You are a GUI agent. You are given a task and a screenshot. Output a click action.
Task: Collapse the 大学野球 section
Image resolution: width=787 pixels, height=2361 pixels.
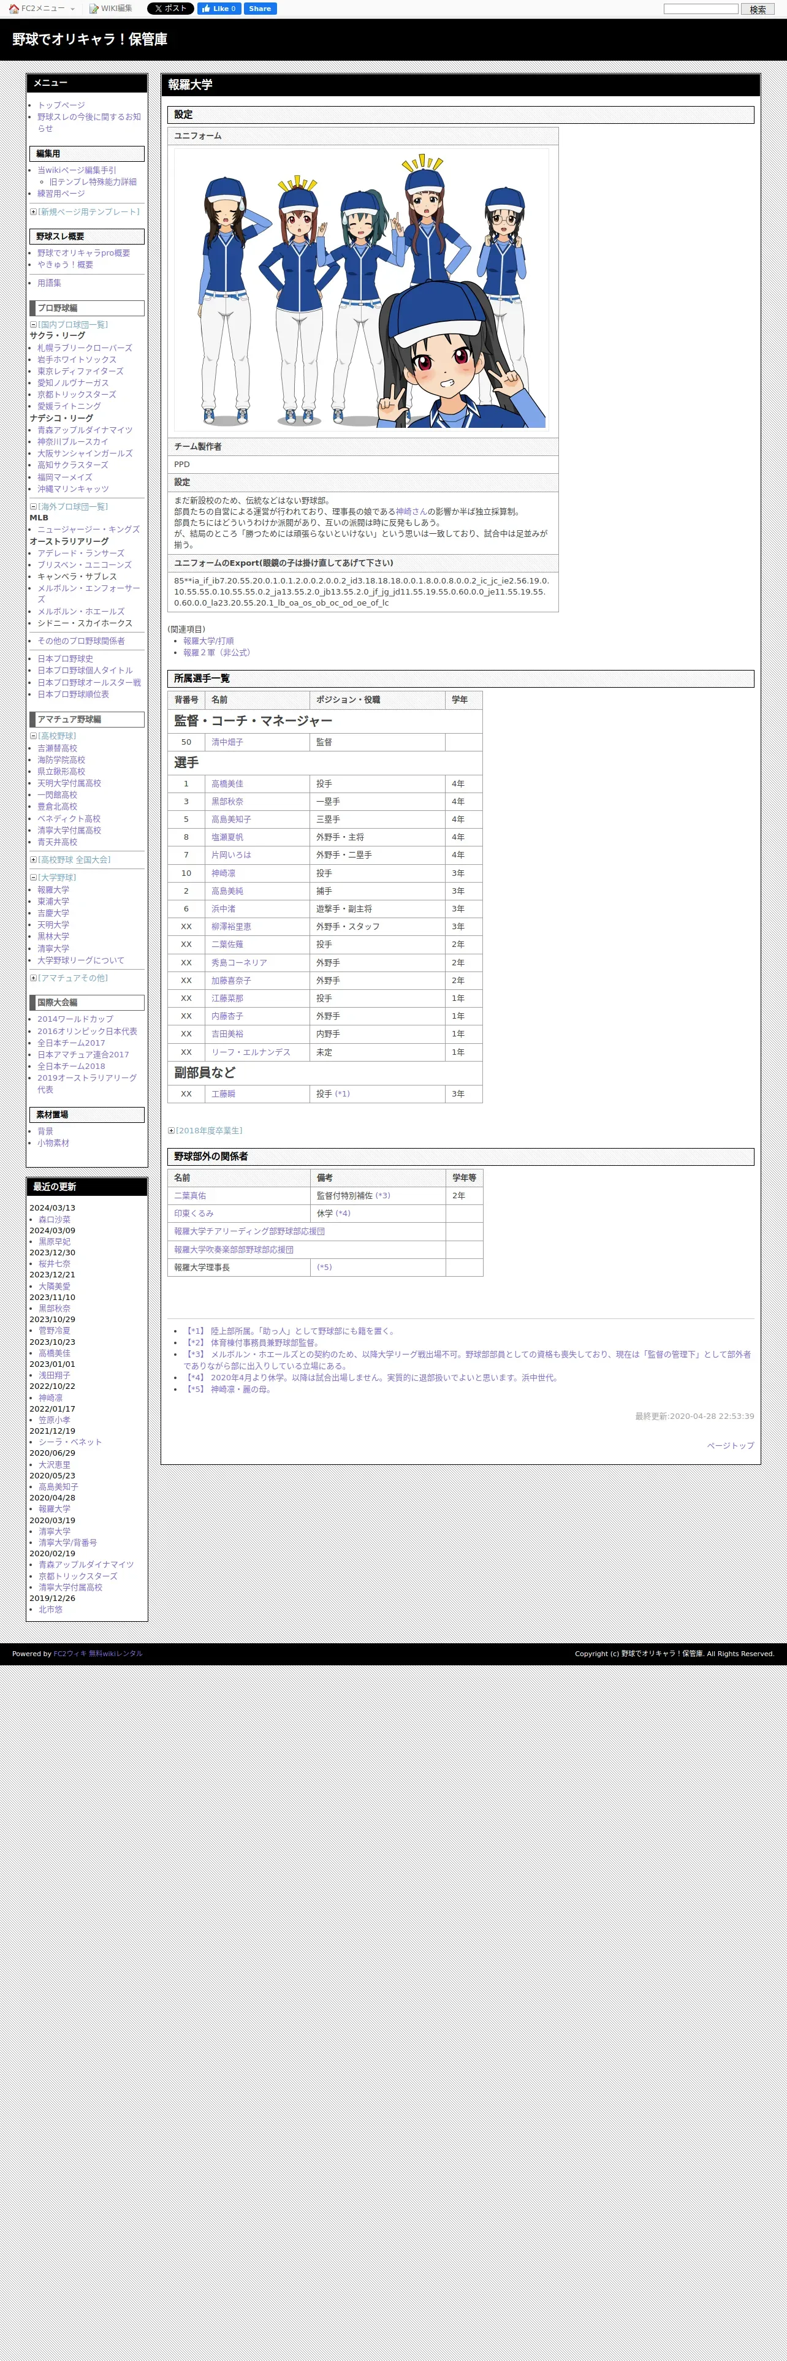point(33,877)
